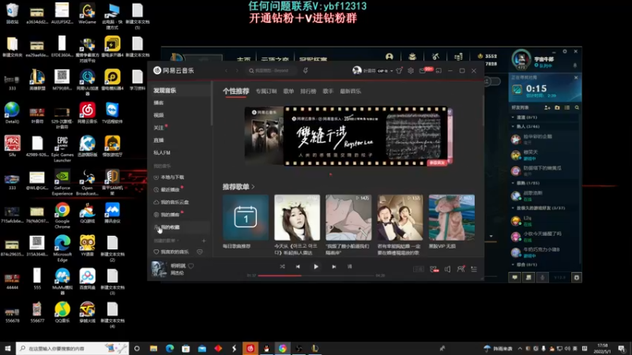Open the skin theme shirt icon

click(399, 70)
